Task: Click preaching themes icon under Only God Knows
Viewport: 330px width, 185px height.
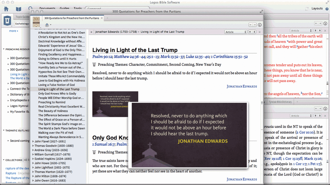Action: tap(94, 152)
